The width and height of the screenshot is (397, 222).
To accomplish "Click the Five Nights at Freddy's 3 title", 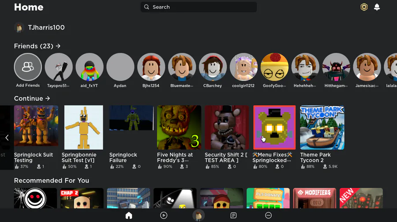I will pyautogui.click(x=175, y=158).
